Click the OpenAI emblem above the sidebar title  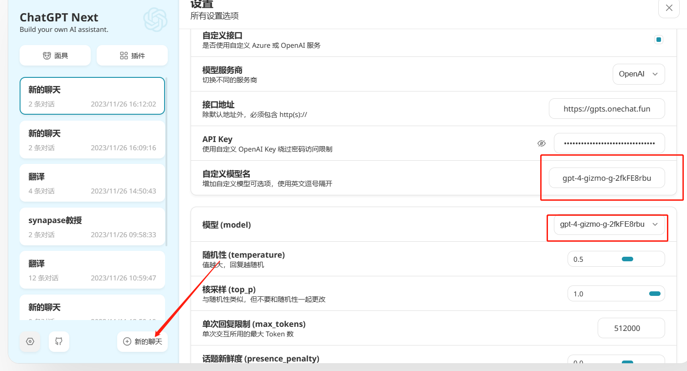pyautogui.click(x=155, y=20)
